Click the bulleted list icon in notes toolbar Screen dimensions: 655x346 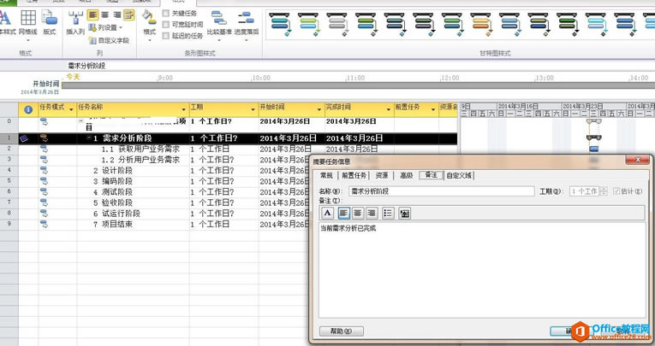point(389,213)
